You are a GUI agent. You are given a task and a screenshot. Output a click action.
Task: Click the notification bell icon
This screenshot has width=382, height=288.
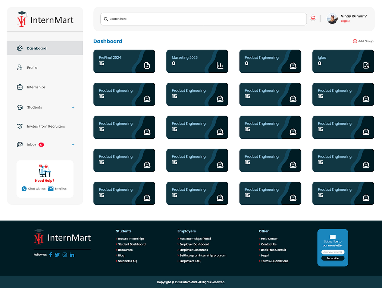(313, 18)
